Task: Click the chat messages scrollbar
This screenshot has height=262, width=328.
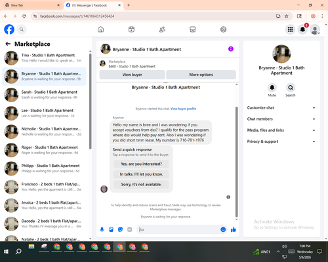Action: (x=236, y=162)
